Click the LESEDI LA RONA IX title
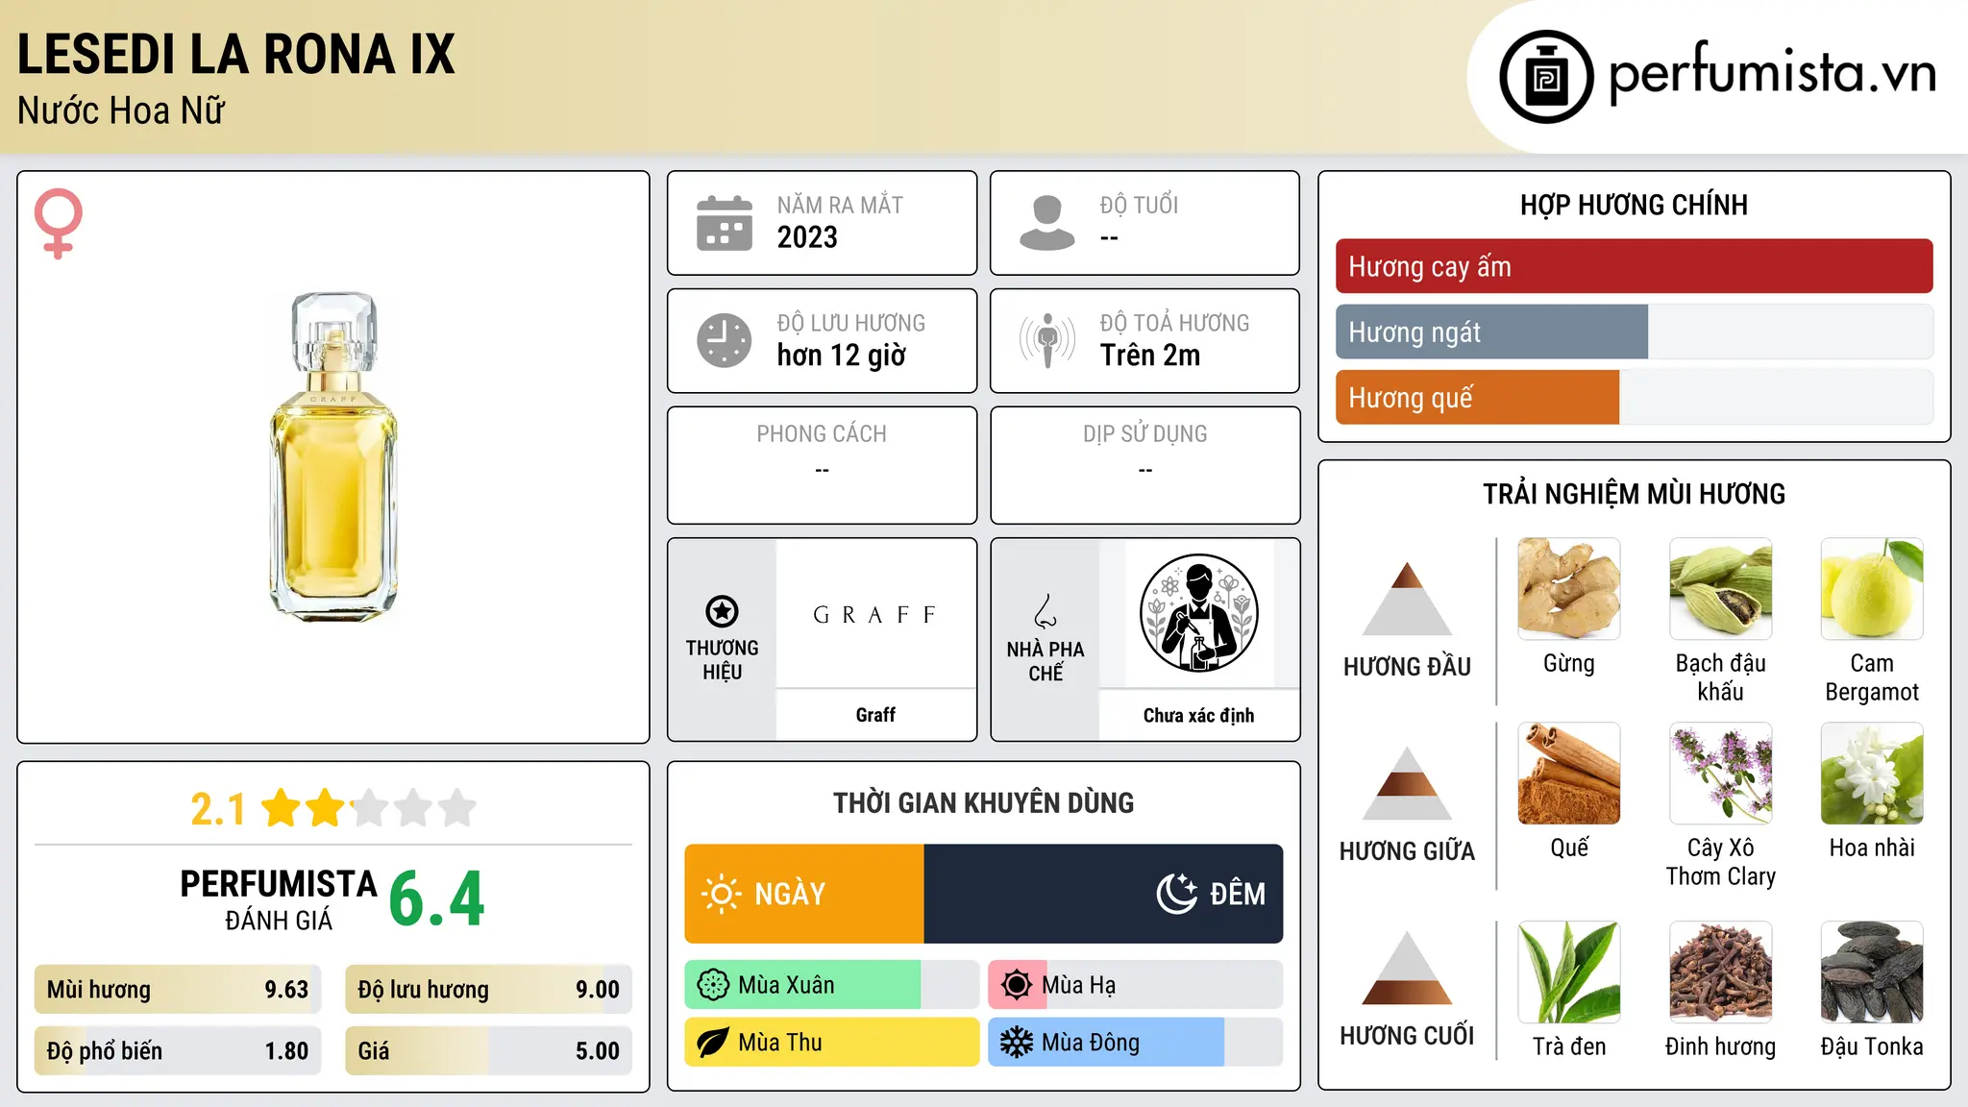 point(236,55)
